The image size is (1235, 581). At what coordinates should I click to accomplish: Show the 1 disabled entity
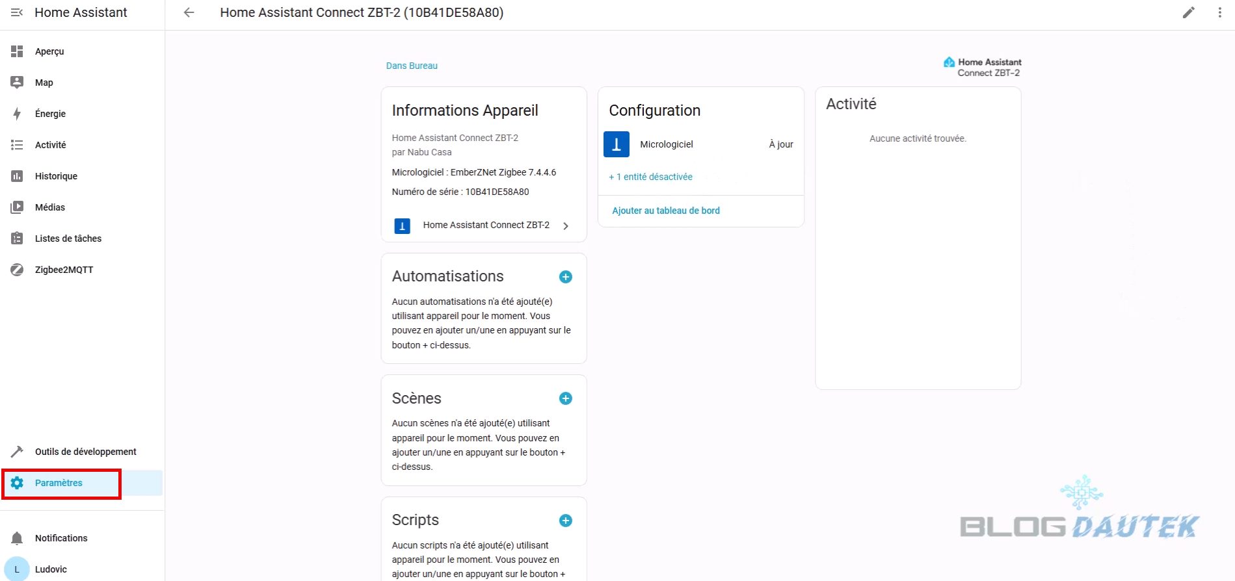(x=650, y=177)
